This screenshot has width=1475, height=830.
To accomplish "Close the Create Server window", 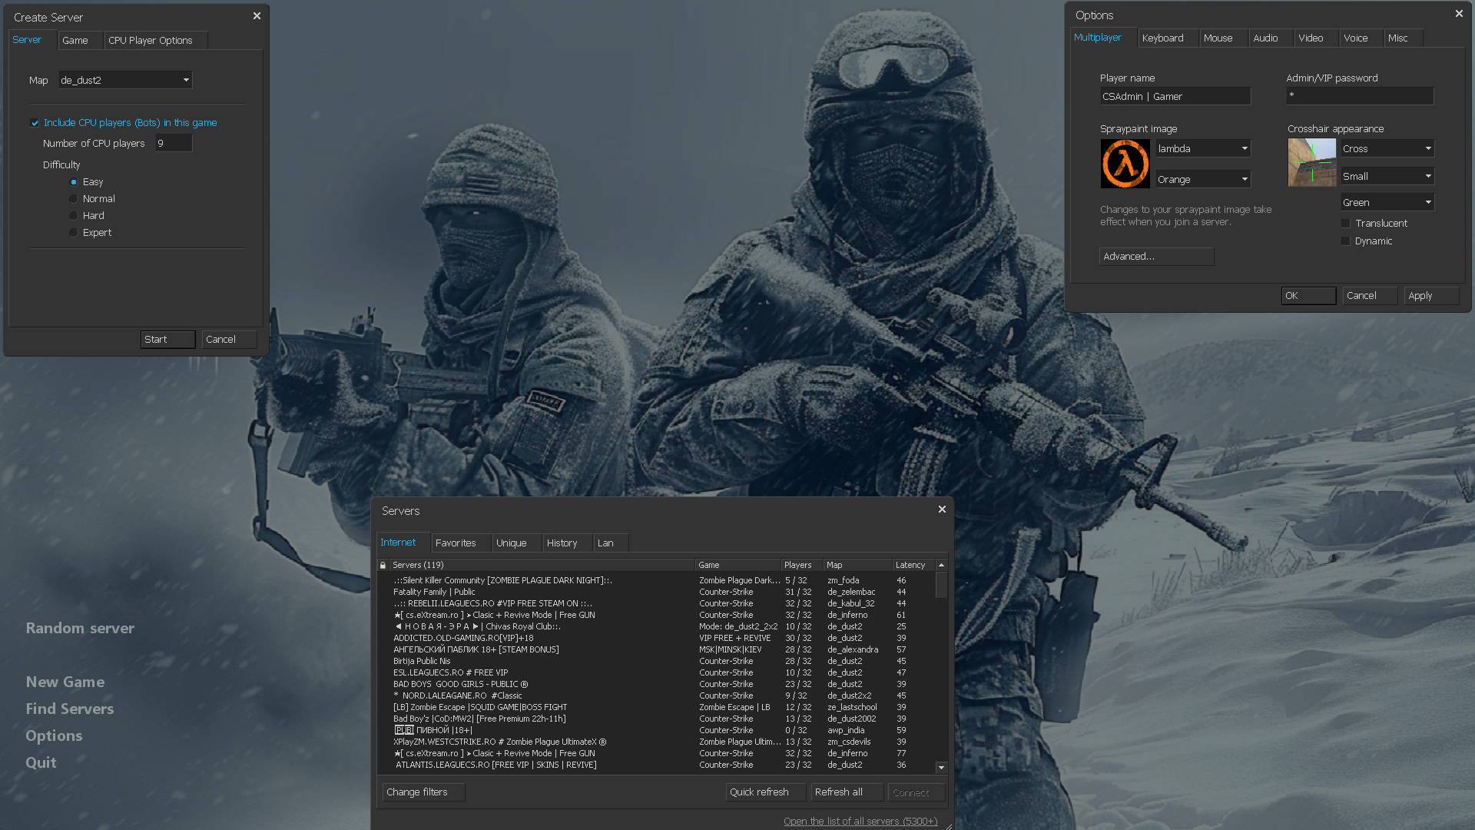I will tap(257, 15).
